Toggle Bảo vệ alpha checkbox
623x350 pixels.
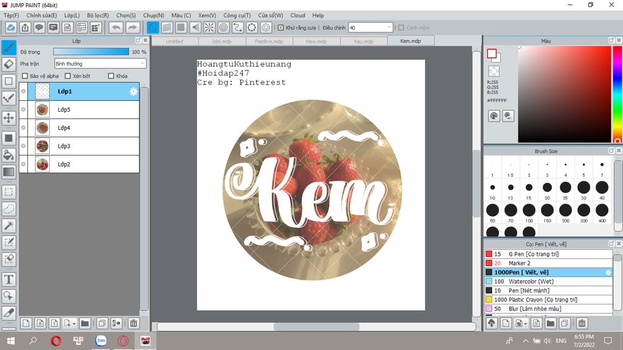[x=25, y=76]
